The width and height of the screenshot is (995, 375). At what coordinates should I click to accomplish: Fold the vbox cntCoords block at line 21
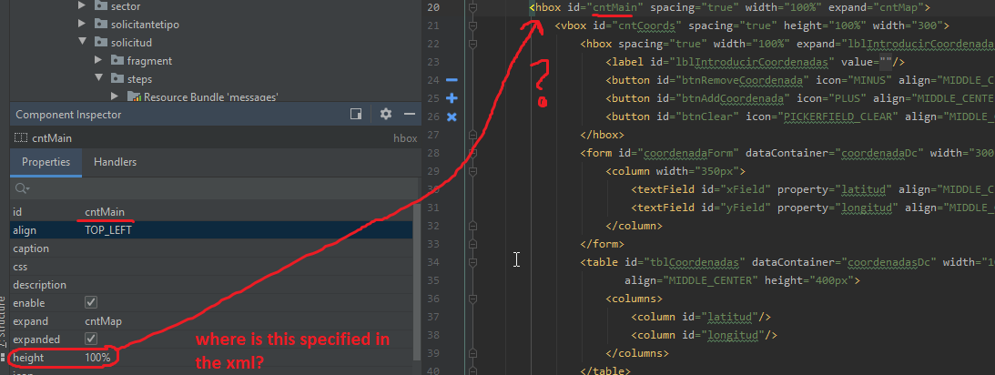[472, 26]
